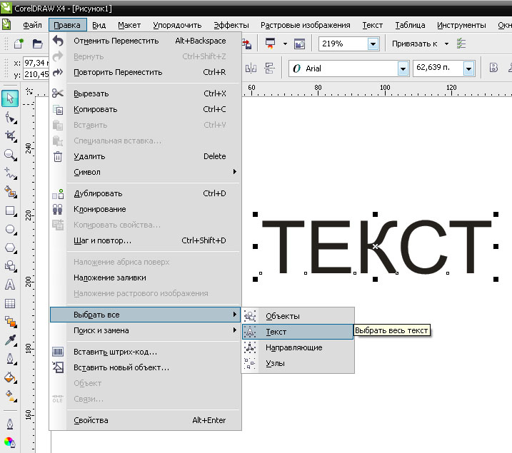Activate the Text tool in the toolbox
This screenshot has width=512, height=453.
tap(10, 285)
